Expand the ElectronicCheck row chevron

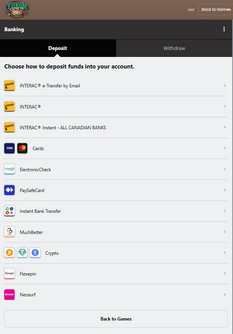[x=225, y=169]
